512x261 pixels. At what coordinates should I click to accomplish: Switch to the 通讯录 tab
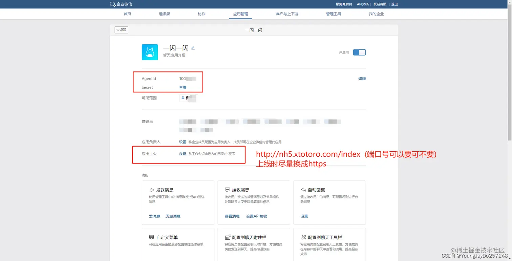coord(164,14)
